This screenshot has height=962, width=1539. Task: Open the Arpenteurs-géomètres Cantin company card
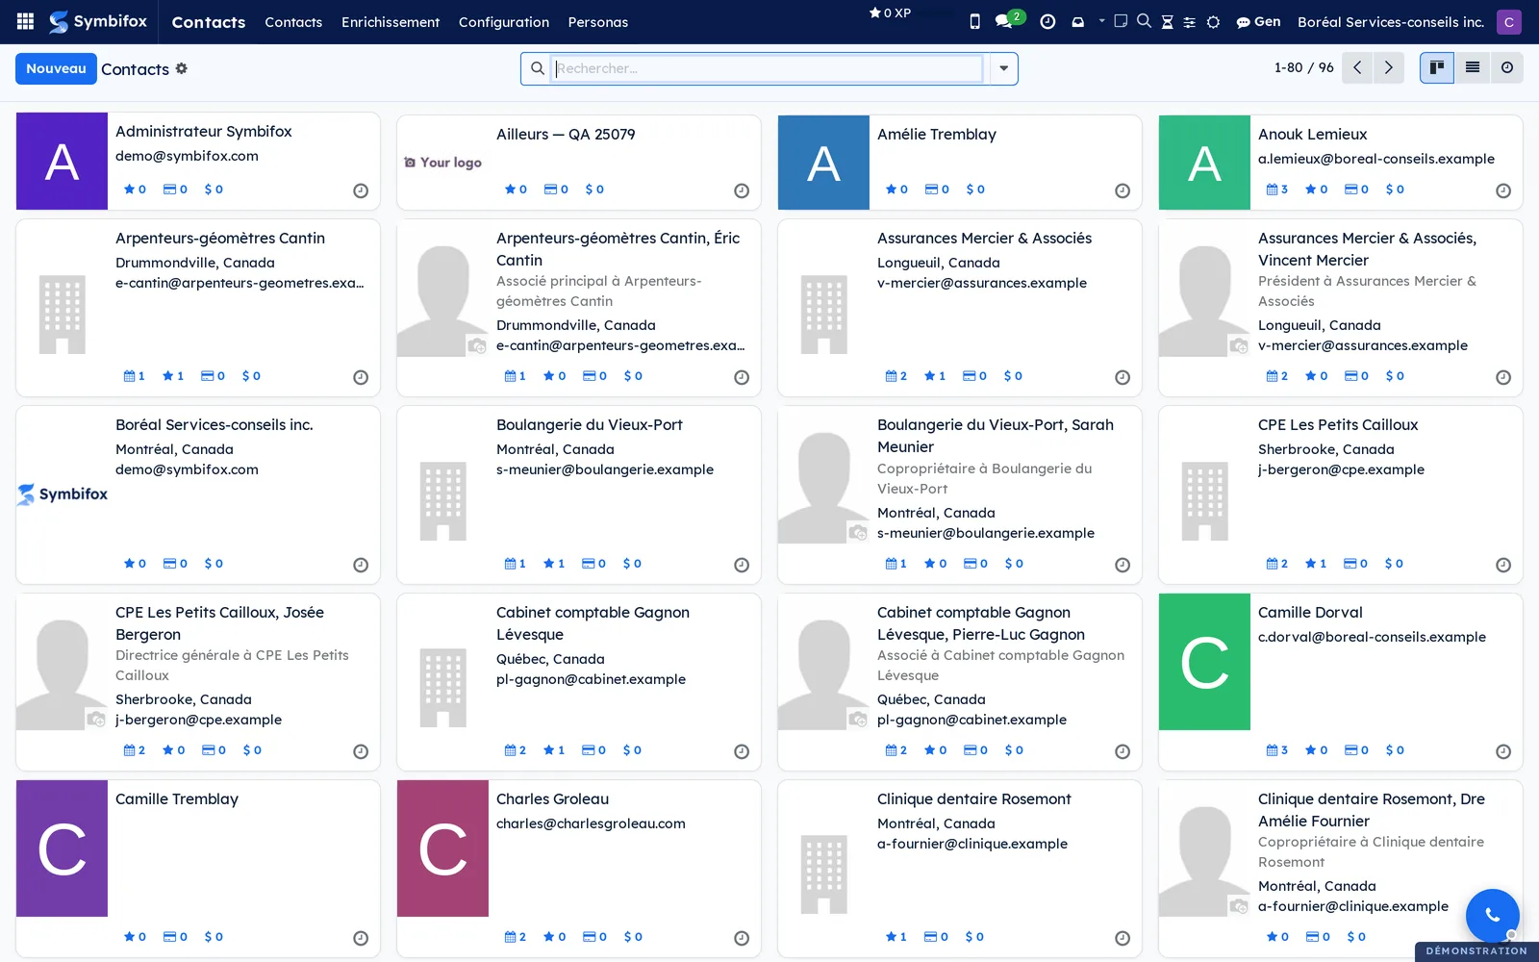(x=198, y=308)
